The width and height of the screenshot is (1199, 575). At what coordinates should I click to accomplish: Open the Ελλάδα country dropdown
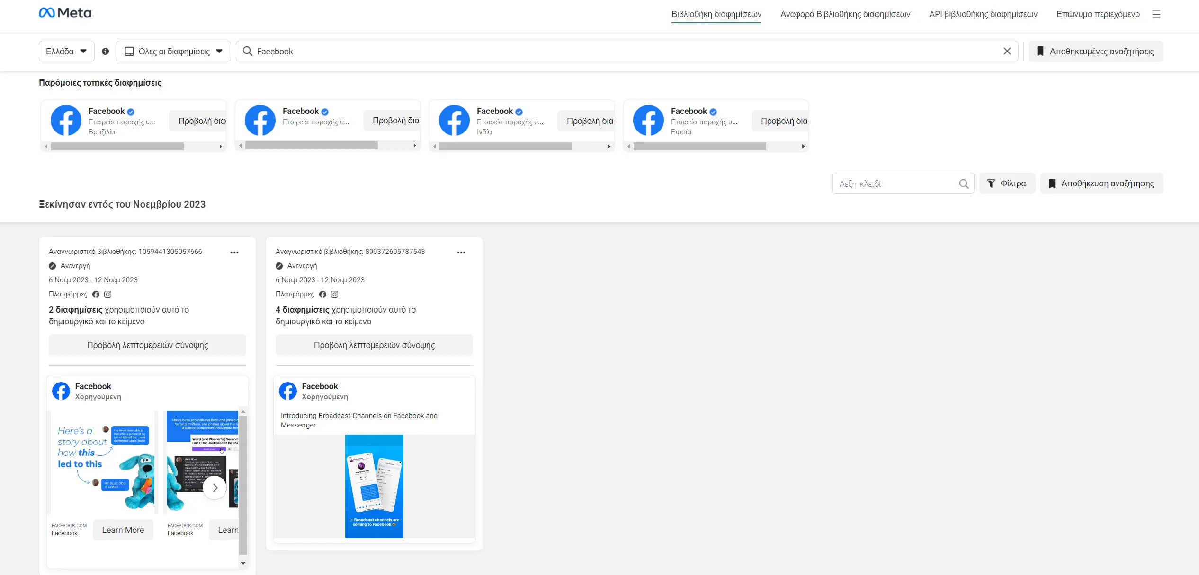point(66,51)
